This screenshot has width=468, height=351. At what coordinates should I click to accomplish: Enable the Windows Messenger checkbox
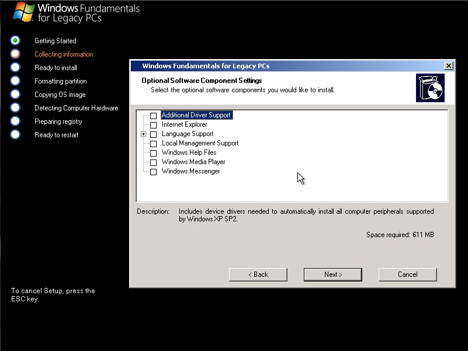(153, 171)
